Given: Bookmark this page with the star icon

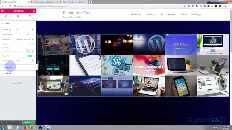Looking at the screenshot, I should coord(184,6).
